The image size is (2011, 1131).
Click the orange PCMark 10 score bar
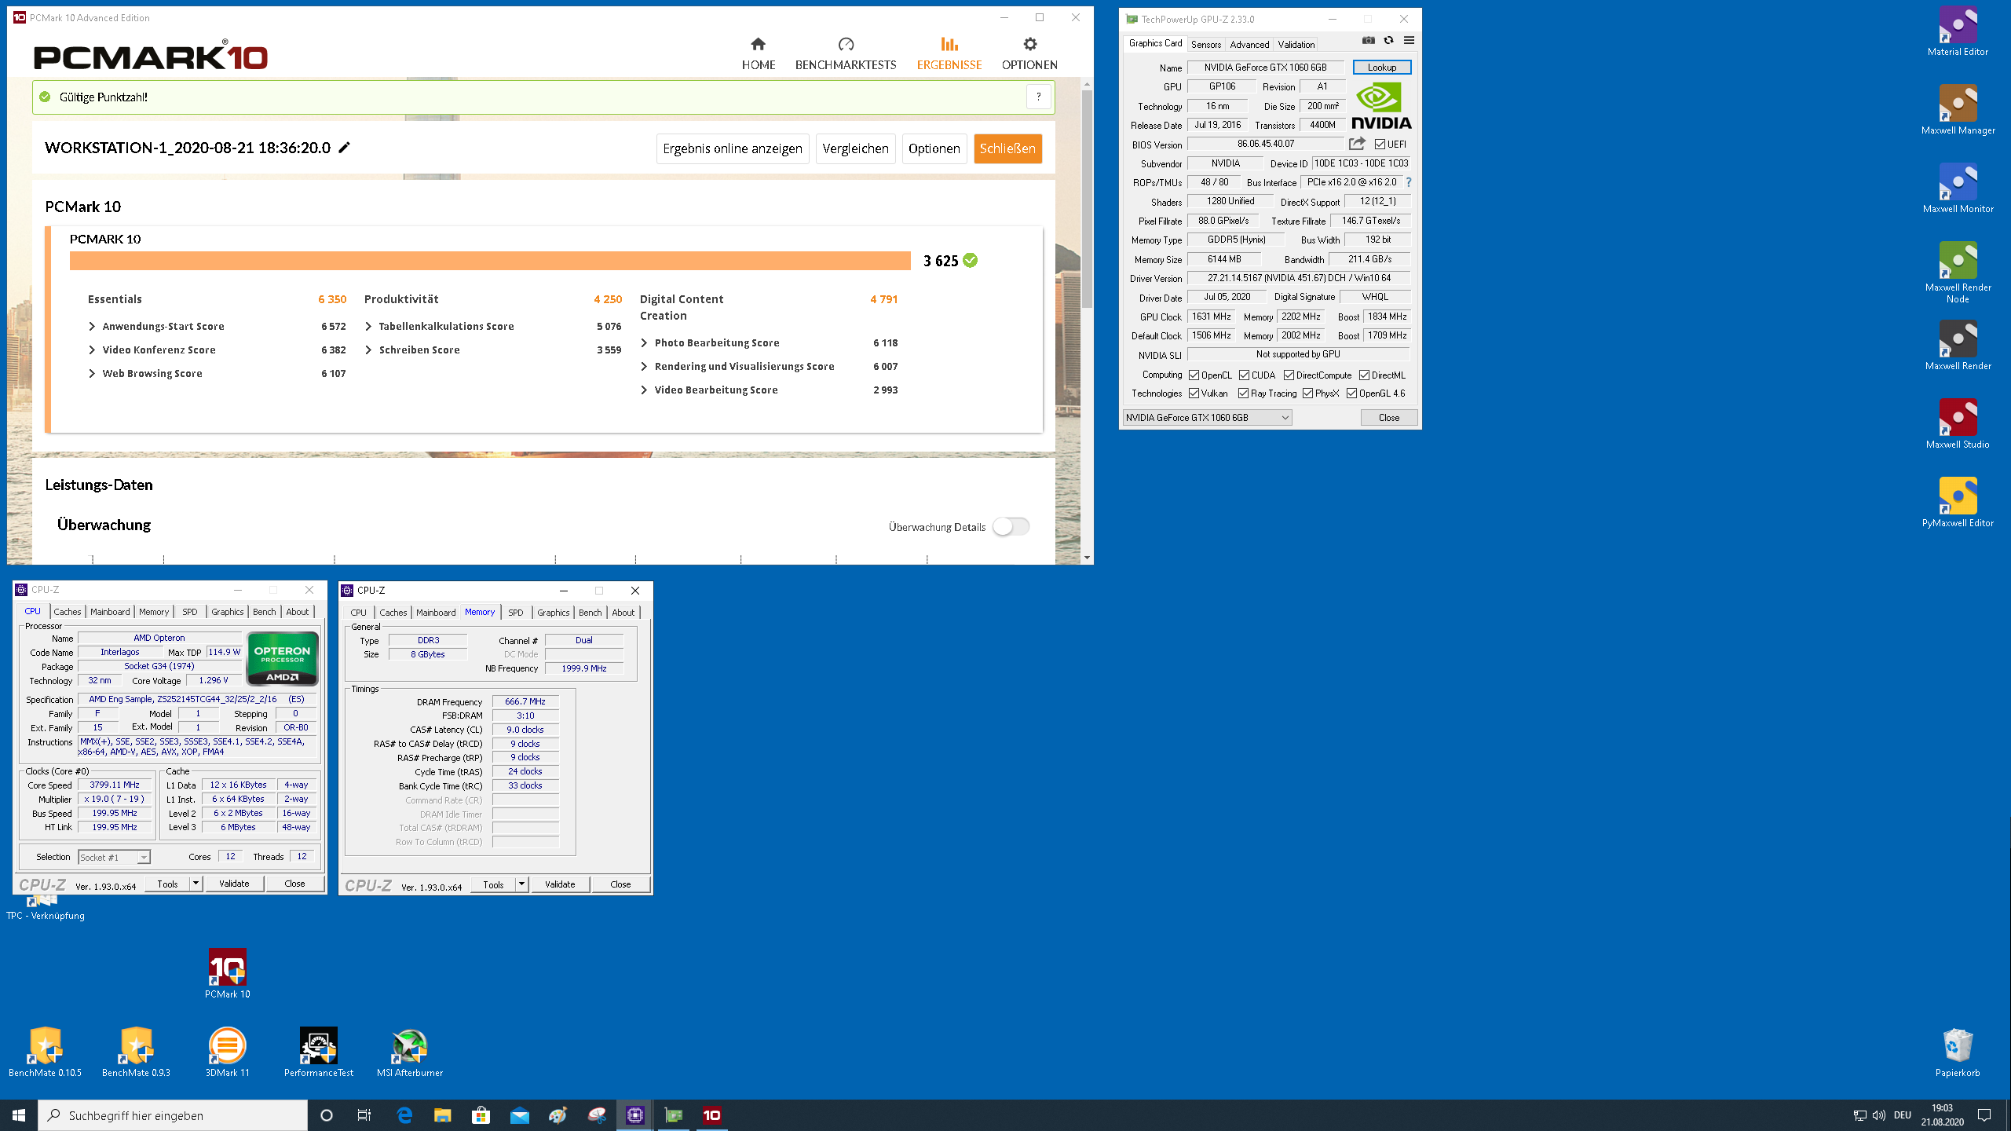click(x=490, y=261)
